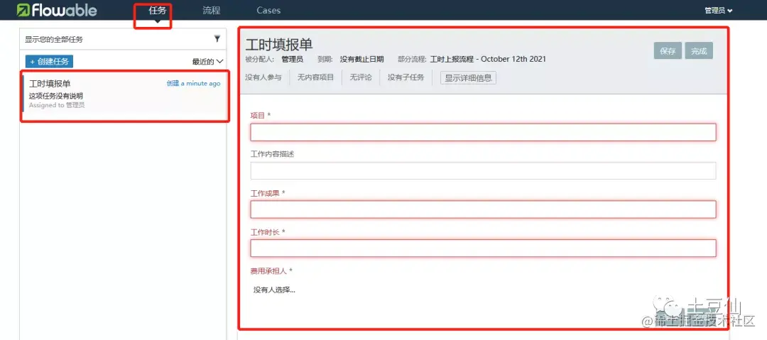Click the 管理员 assignee name
Image resolution: width=767 pixels, height=340 pixels.
(x=292, y=59)
